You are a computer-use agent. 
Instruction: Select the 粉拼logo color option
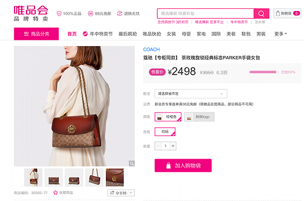(x=199, y=117)
